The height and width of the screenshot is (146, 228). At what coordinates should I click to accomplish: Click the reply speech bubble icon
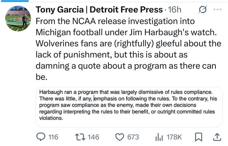pyautogui.click(x=41, y=137)
